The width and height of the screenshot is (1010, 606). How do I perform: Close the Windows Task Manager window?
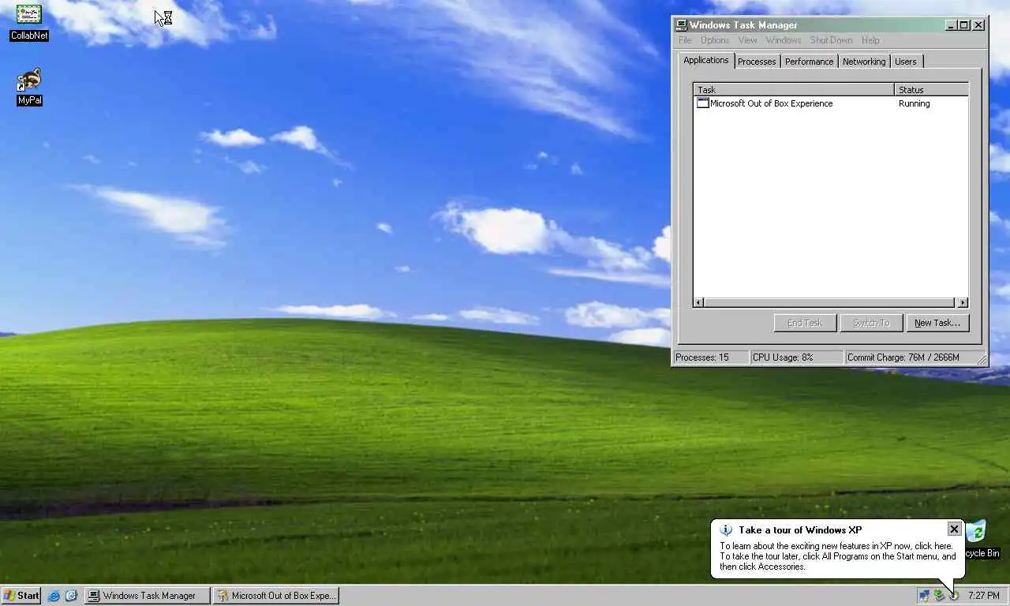coord(978,25)
